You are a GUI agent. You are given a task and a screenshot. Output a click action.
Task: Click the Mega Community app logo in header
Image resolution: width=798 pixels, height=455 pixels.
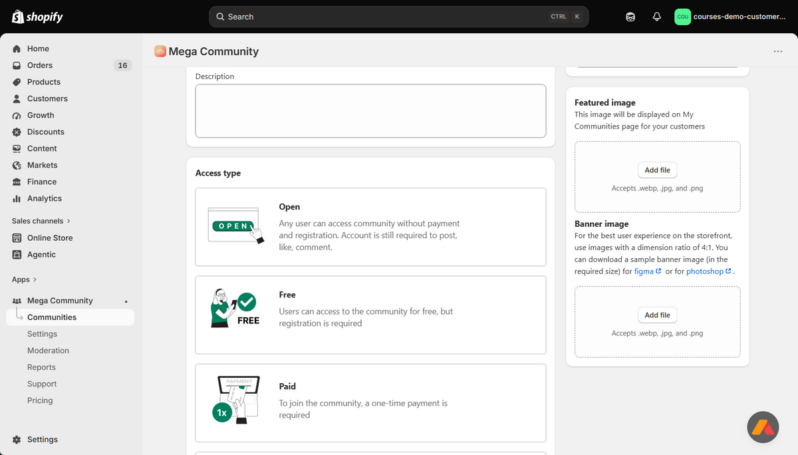point(160,51)
